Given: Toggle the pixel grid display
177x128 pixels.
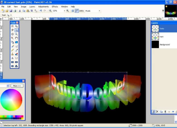Looking at the screenshot, I should [x=73, y=11].
